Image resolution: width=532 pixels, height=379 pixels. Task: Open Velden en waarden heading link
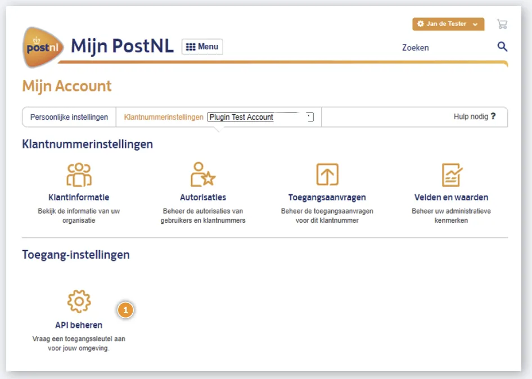[451, 197]
